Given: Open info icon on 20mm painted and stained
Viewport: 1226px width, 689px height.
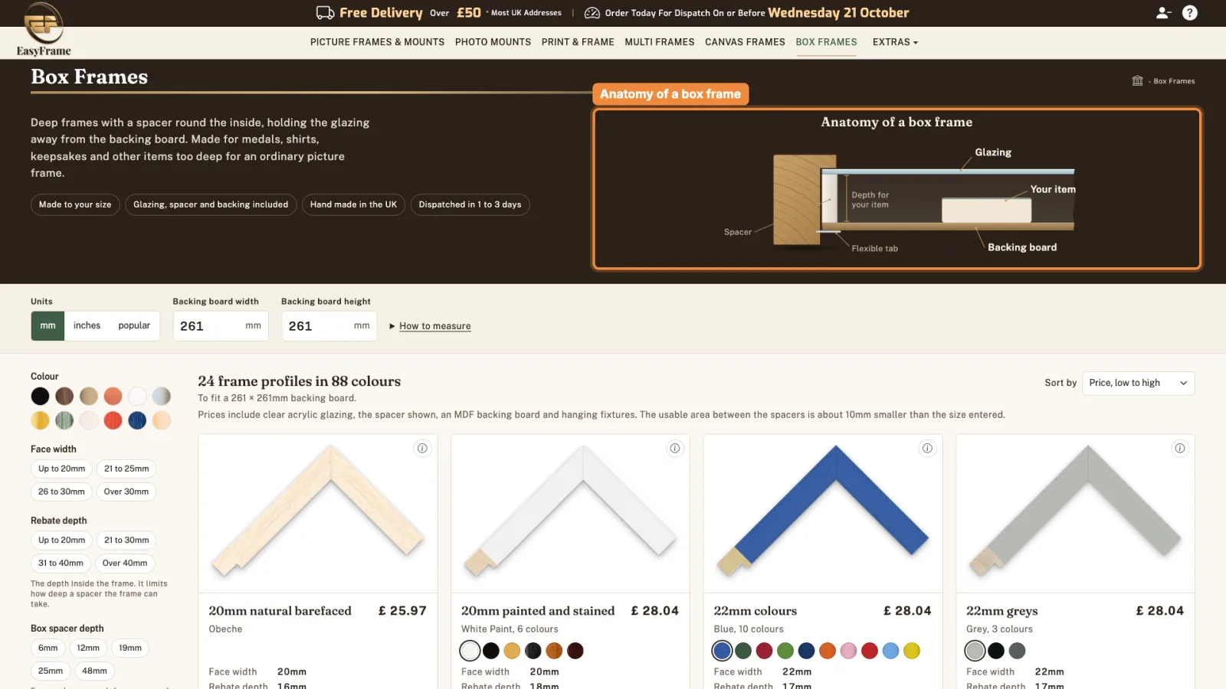Looking at the screenshot, I should point(675,449).
